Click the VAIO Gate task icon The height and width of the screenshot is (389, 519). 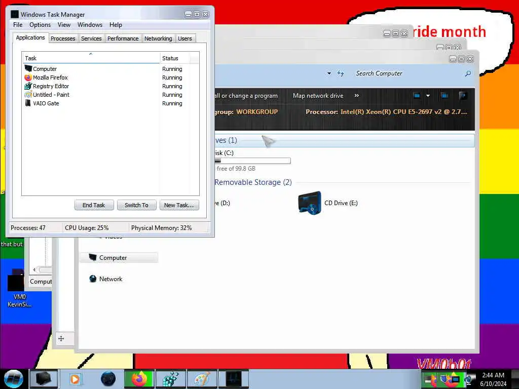pos(28,103)
